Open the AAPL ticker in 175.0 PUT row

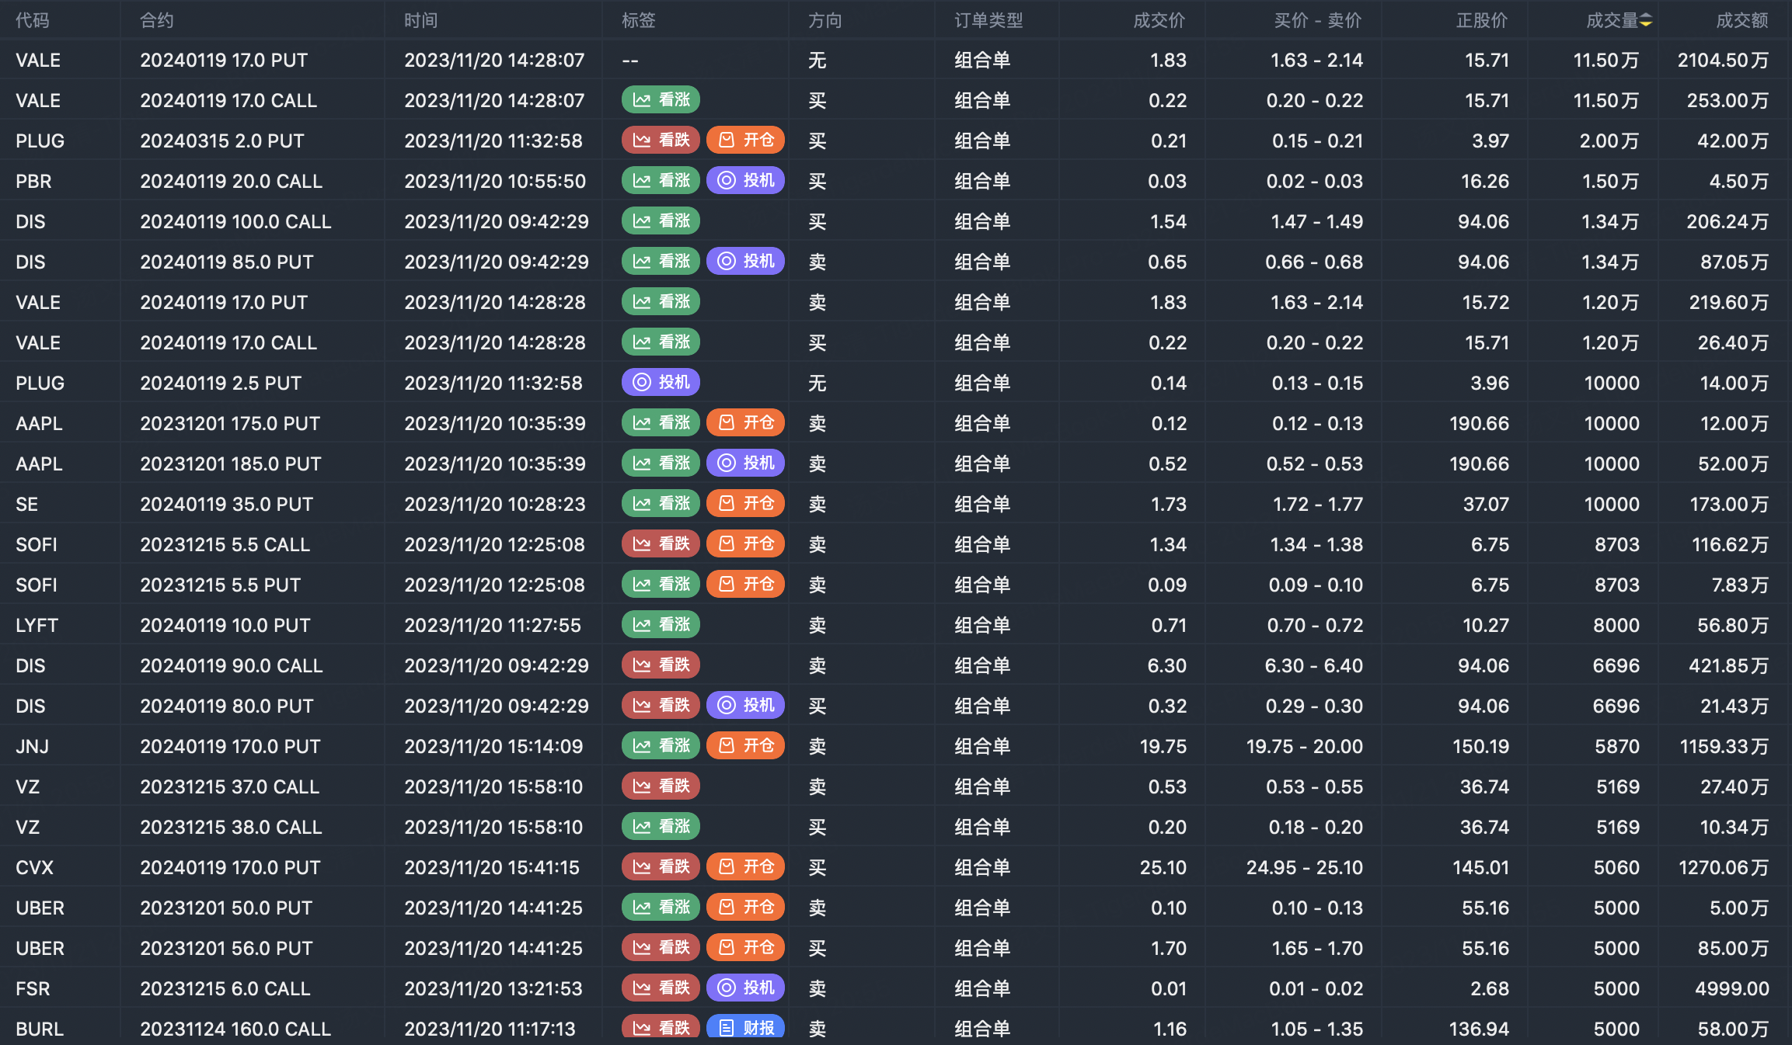coord(39,423)
